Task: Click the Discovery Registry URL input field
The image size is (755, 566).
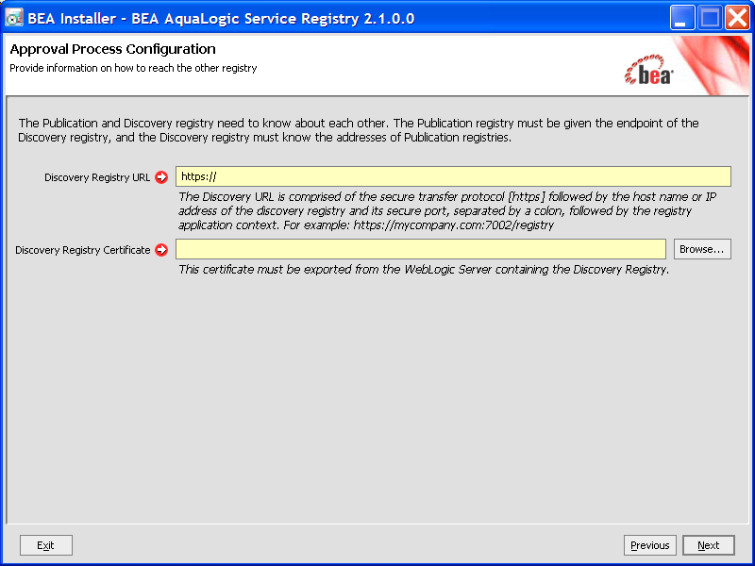Action: pos(453,176)
